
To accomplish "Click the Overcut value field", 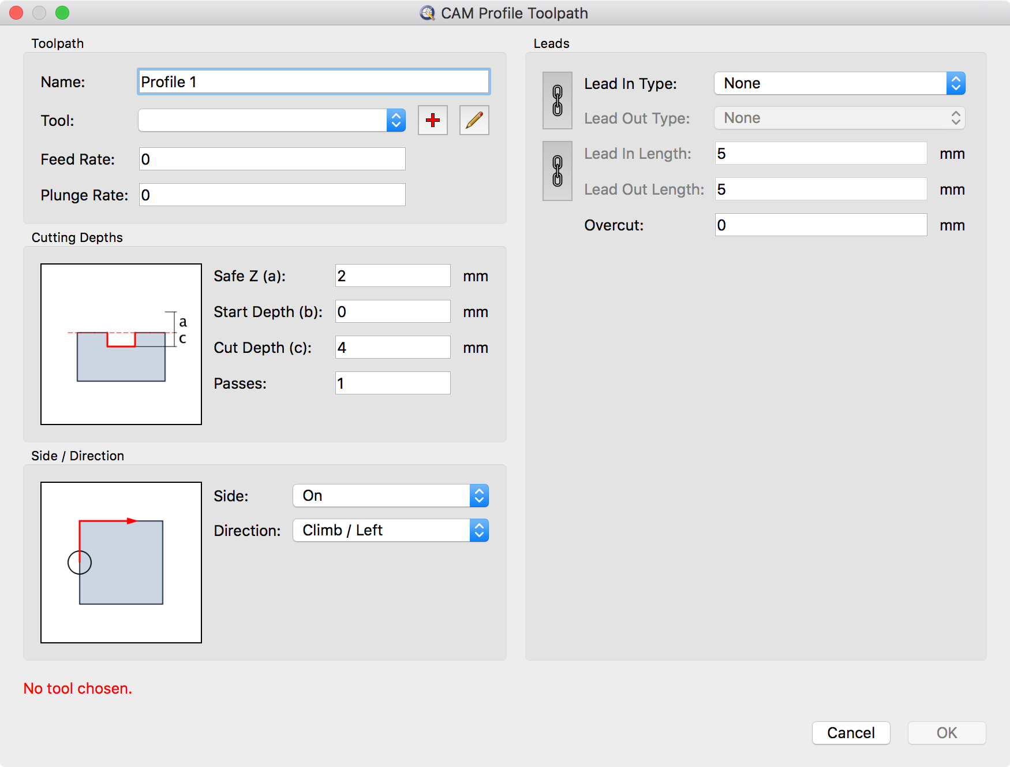I will pyautogui.click(x=821, y=225).
